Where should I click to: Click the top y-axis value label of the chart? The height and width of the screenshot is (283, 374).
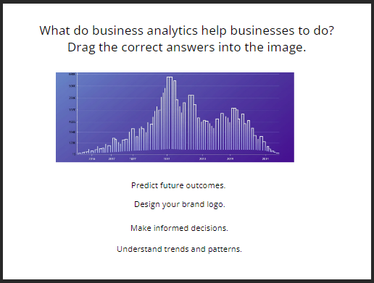(x=72, y=74)
